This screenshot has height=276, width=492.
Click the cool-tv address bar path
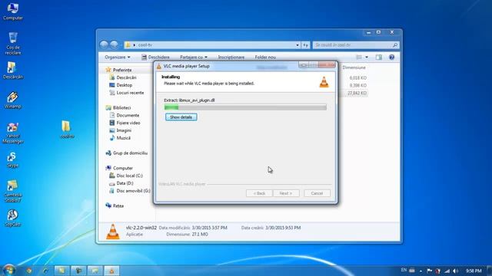tap(145, 45)
